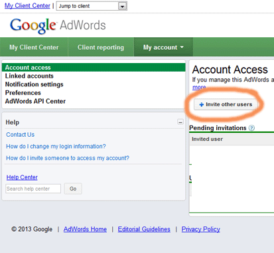Switch to the Client reporting tab

tap(101, 47)
